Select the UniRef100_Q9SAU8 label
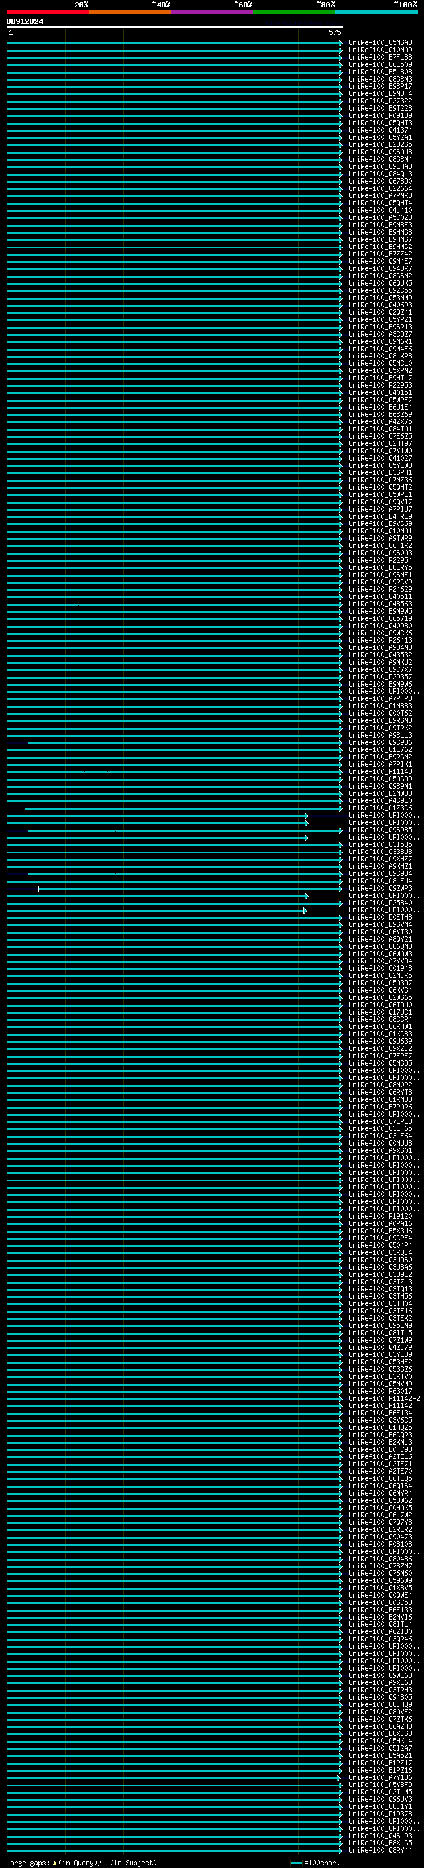The width and height of the screenshot is (424, 1868). 380,152
